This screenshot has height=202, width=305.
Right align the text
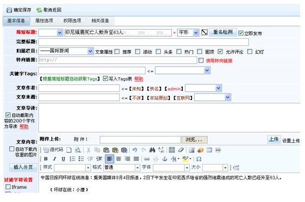pyautogui.click(x=128, y=159)
